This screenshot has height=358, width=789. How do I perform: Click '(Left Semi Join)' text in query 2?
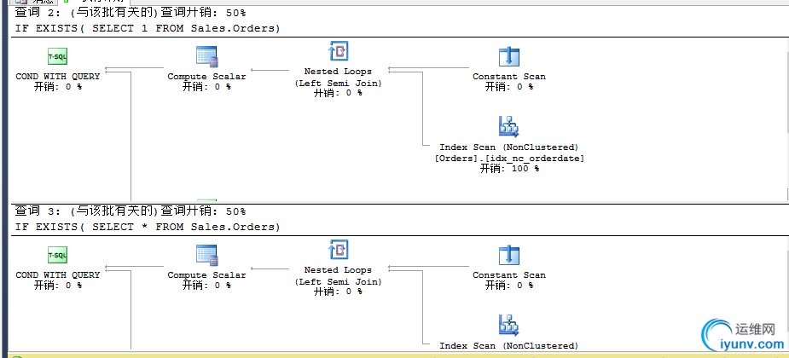(x=338, y=84)
